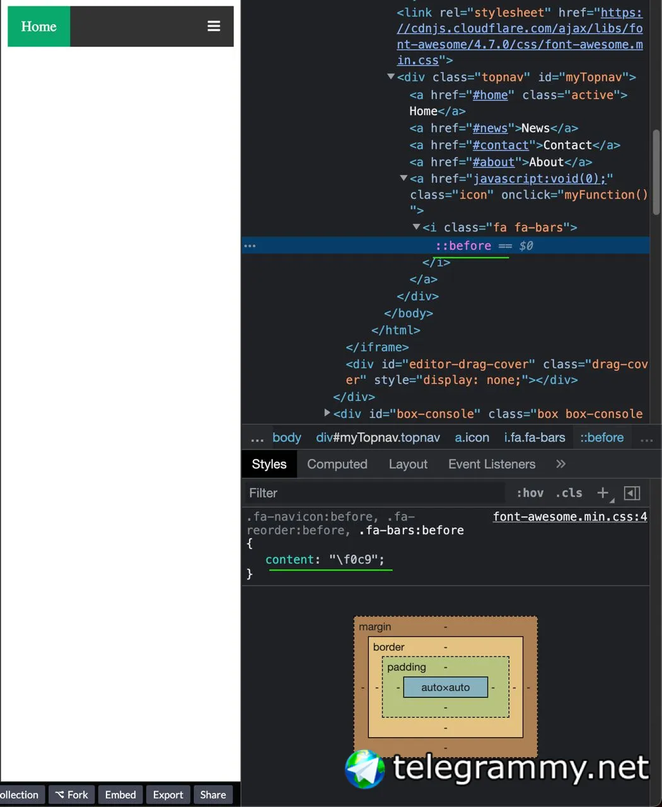Click the auto×auto content box

click(x=446, y=687)
